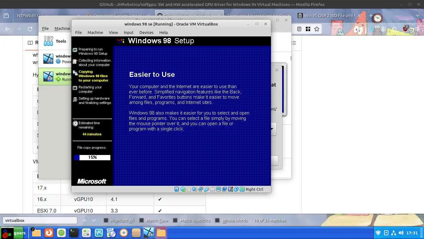The height and width of the screenshot is (239, 424).
Task: Toggle the Match Diacritics checkbox
Action: (175, 220)
